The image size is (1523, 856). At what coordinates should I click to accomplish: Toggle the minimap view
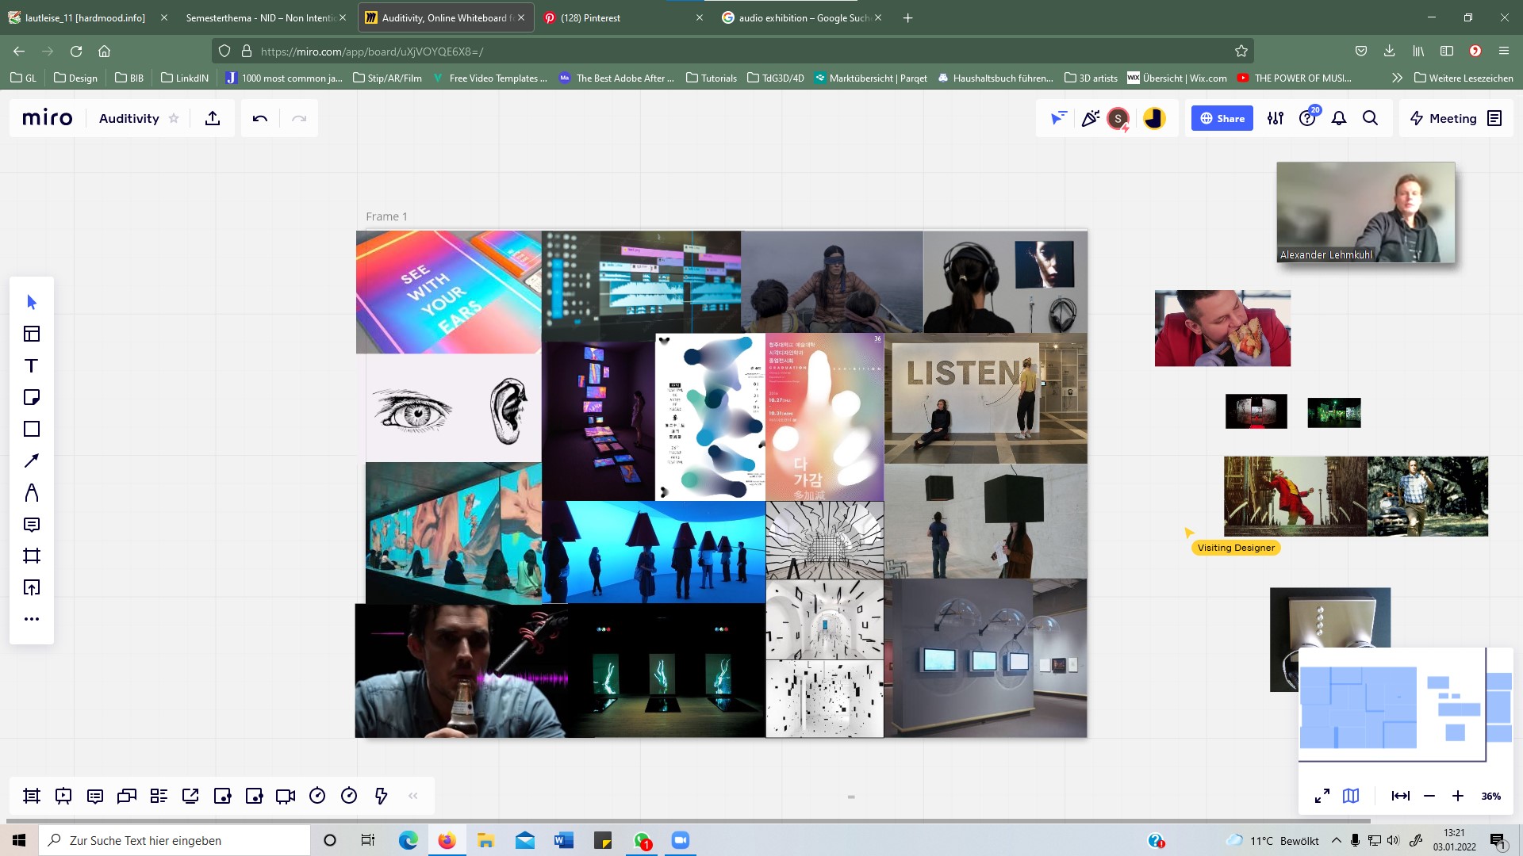tap(1351, 796)
